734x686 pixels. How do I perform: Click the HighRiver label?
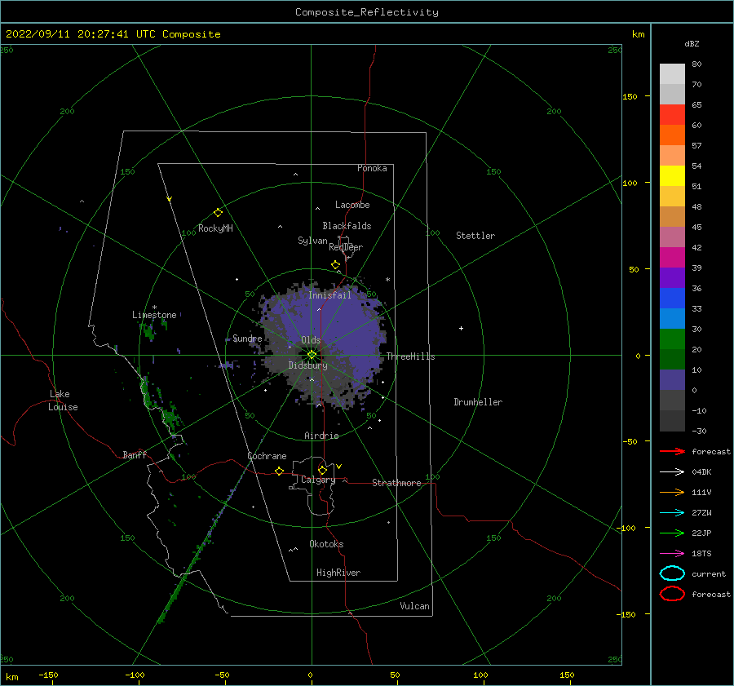pyautogui.click(x=338, y=573)
